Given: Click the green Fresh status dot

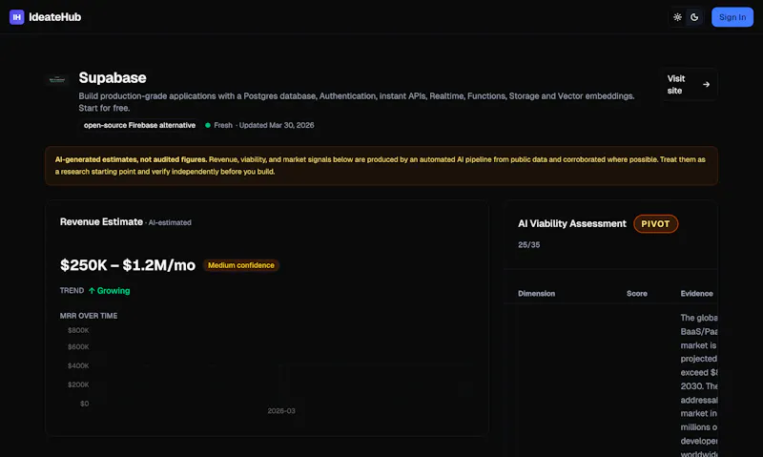Looking at the screenshot, I should (208, 125).
